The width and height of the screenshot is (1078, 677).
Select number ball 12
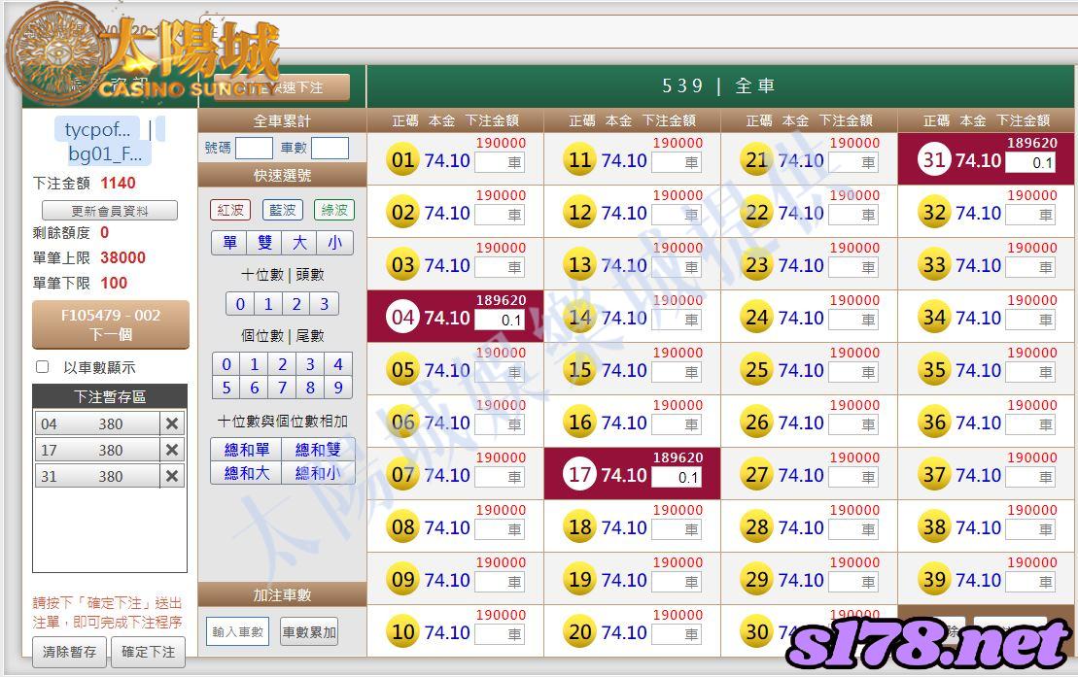click(579, 213)
